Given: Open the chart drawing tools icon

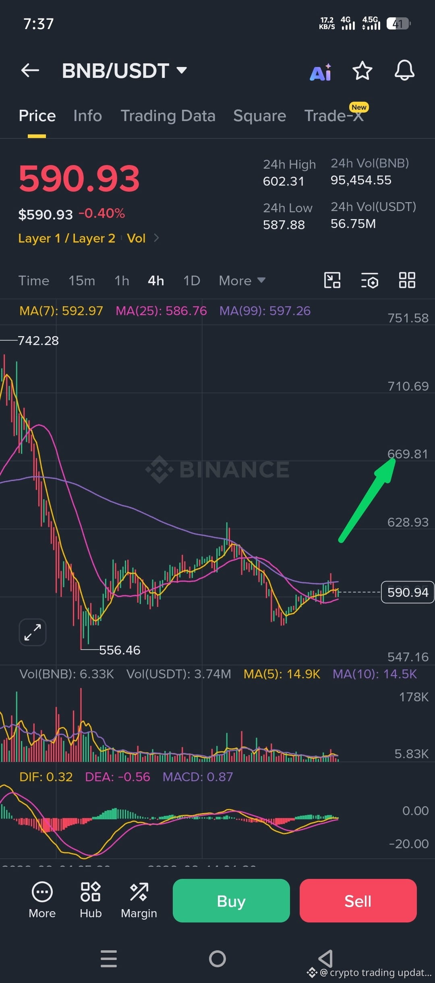Looking at the screenshot, I should (x=332, y=280).
